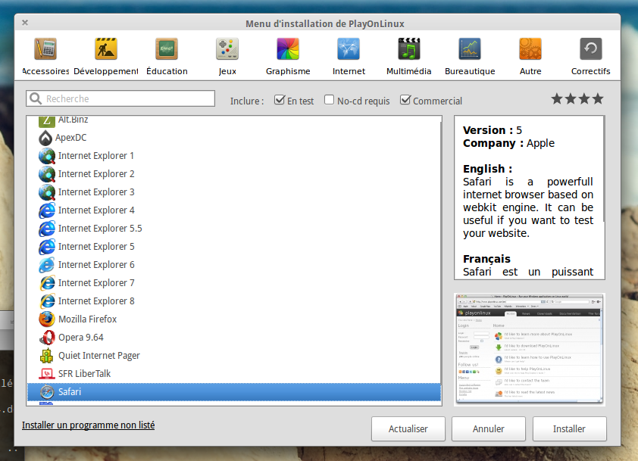
Task: Select the highlighted Safari row text
Action: [70, 392]
